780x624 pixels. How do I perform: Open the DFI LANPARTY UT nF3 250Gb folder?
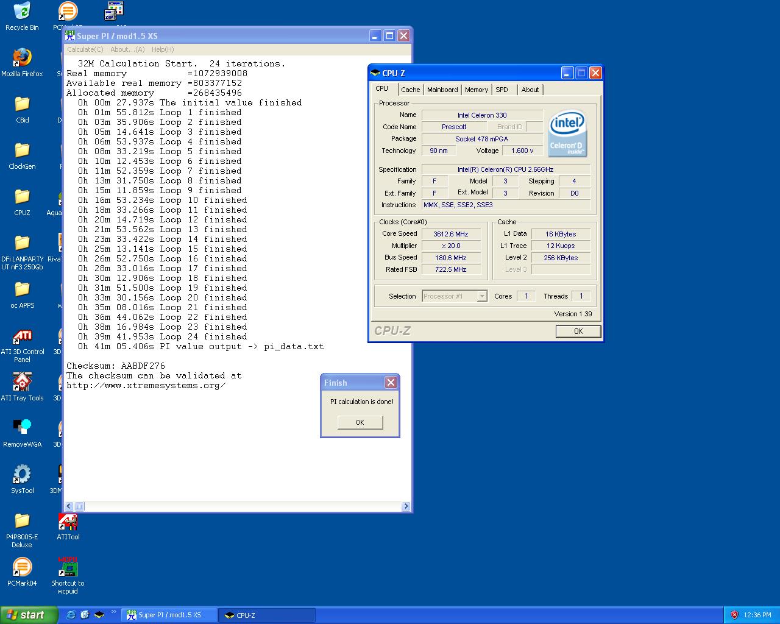(x=22, y=251)
